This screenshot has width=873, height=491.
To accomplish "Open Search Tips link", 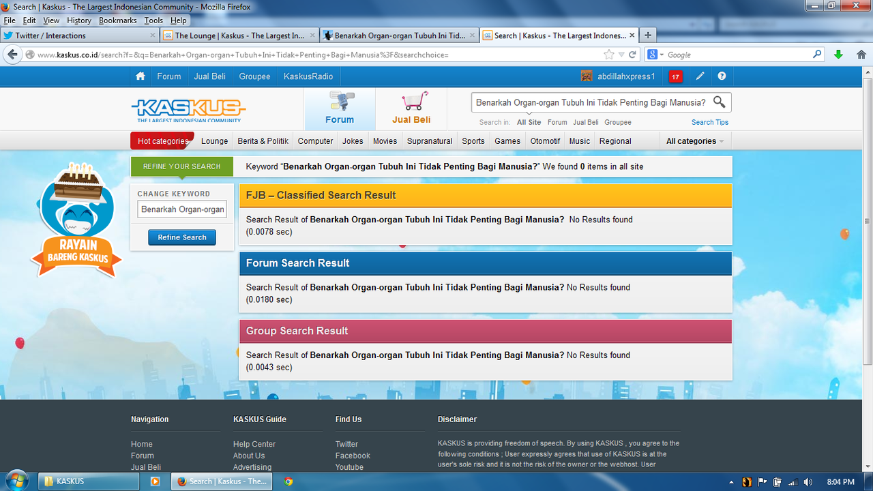I will [x=710, y=122].
